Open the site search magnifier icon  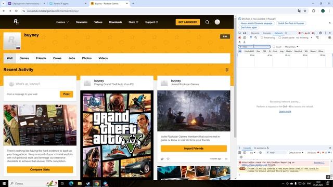click(207, 22)
